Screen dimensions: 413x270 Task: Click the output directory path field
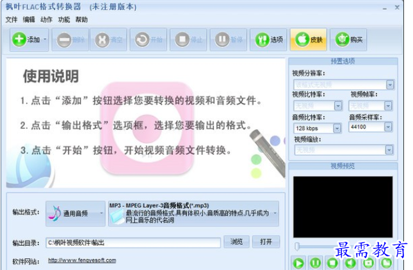[133, 242]
